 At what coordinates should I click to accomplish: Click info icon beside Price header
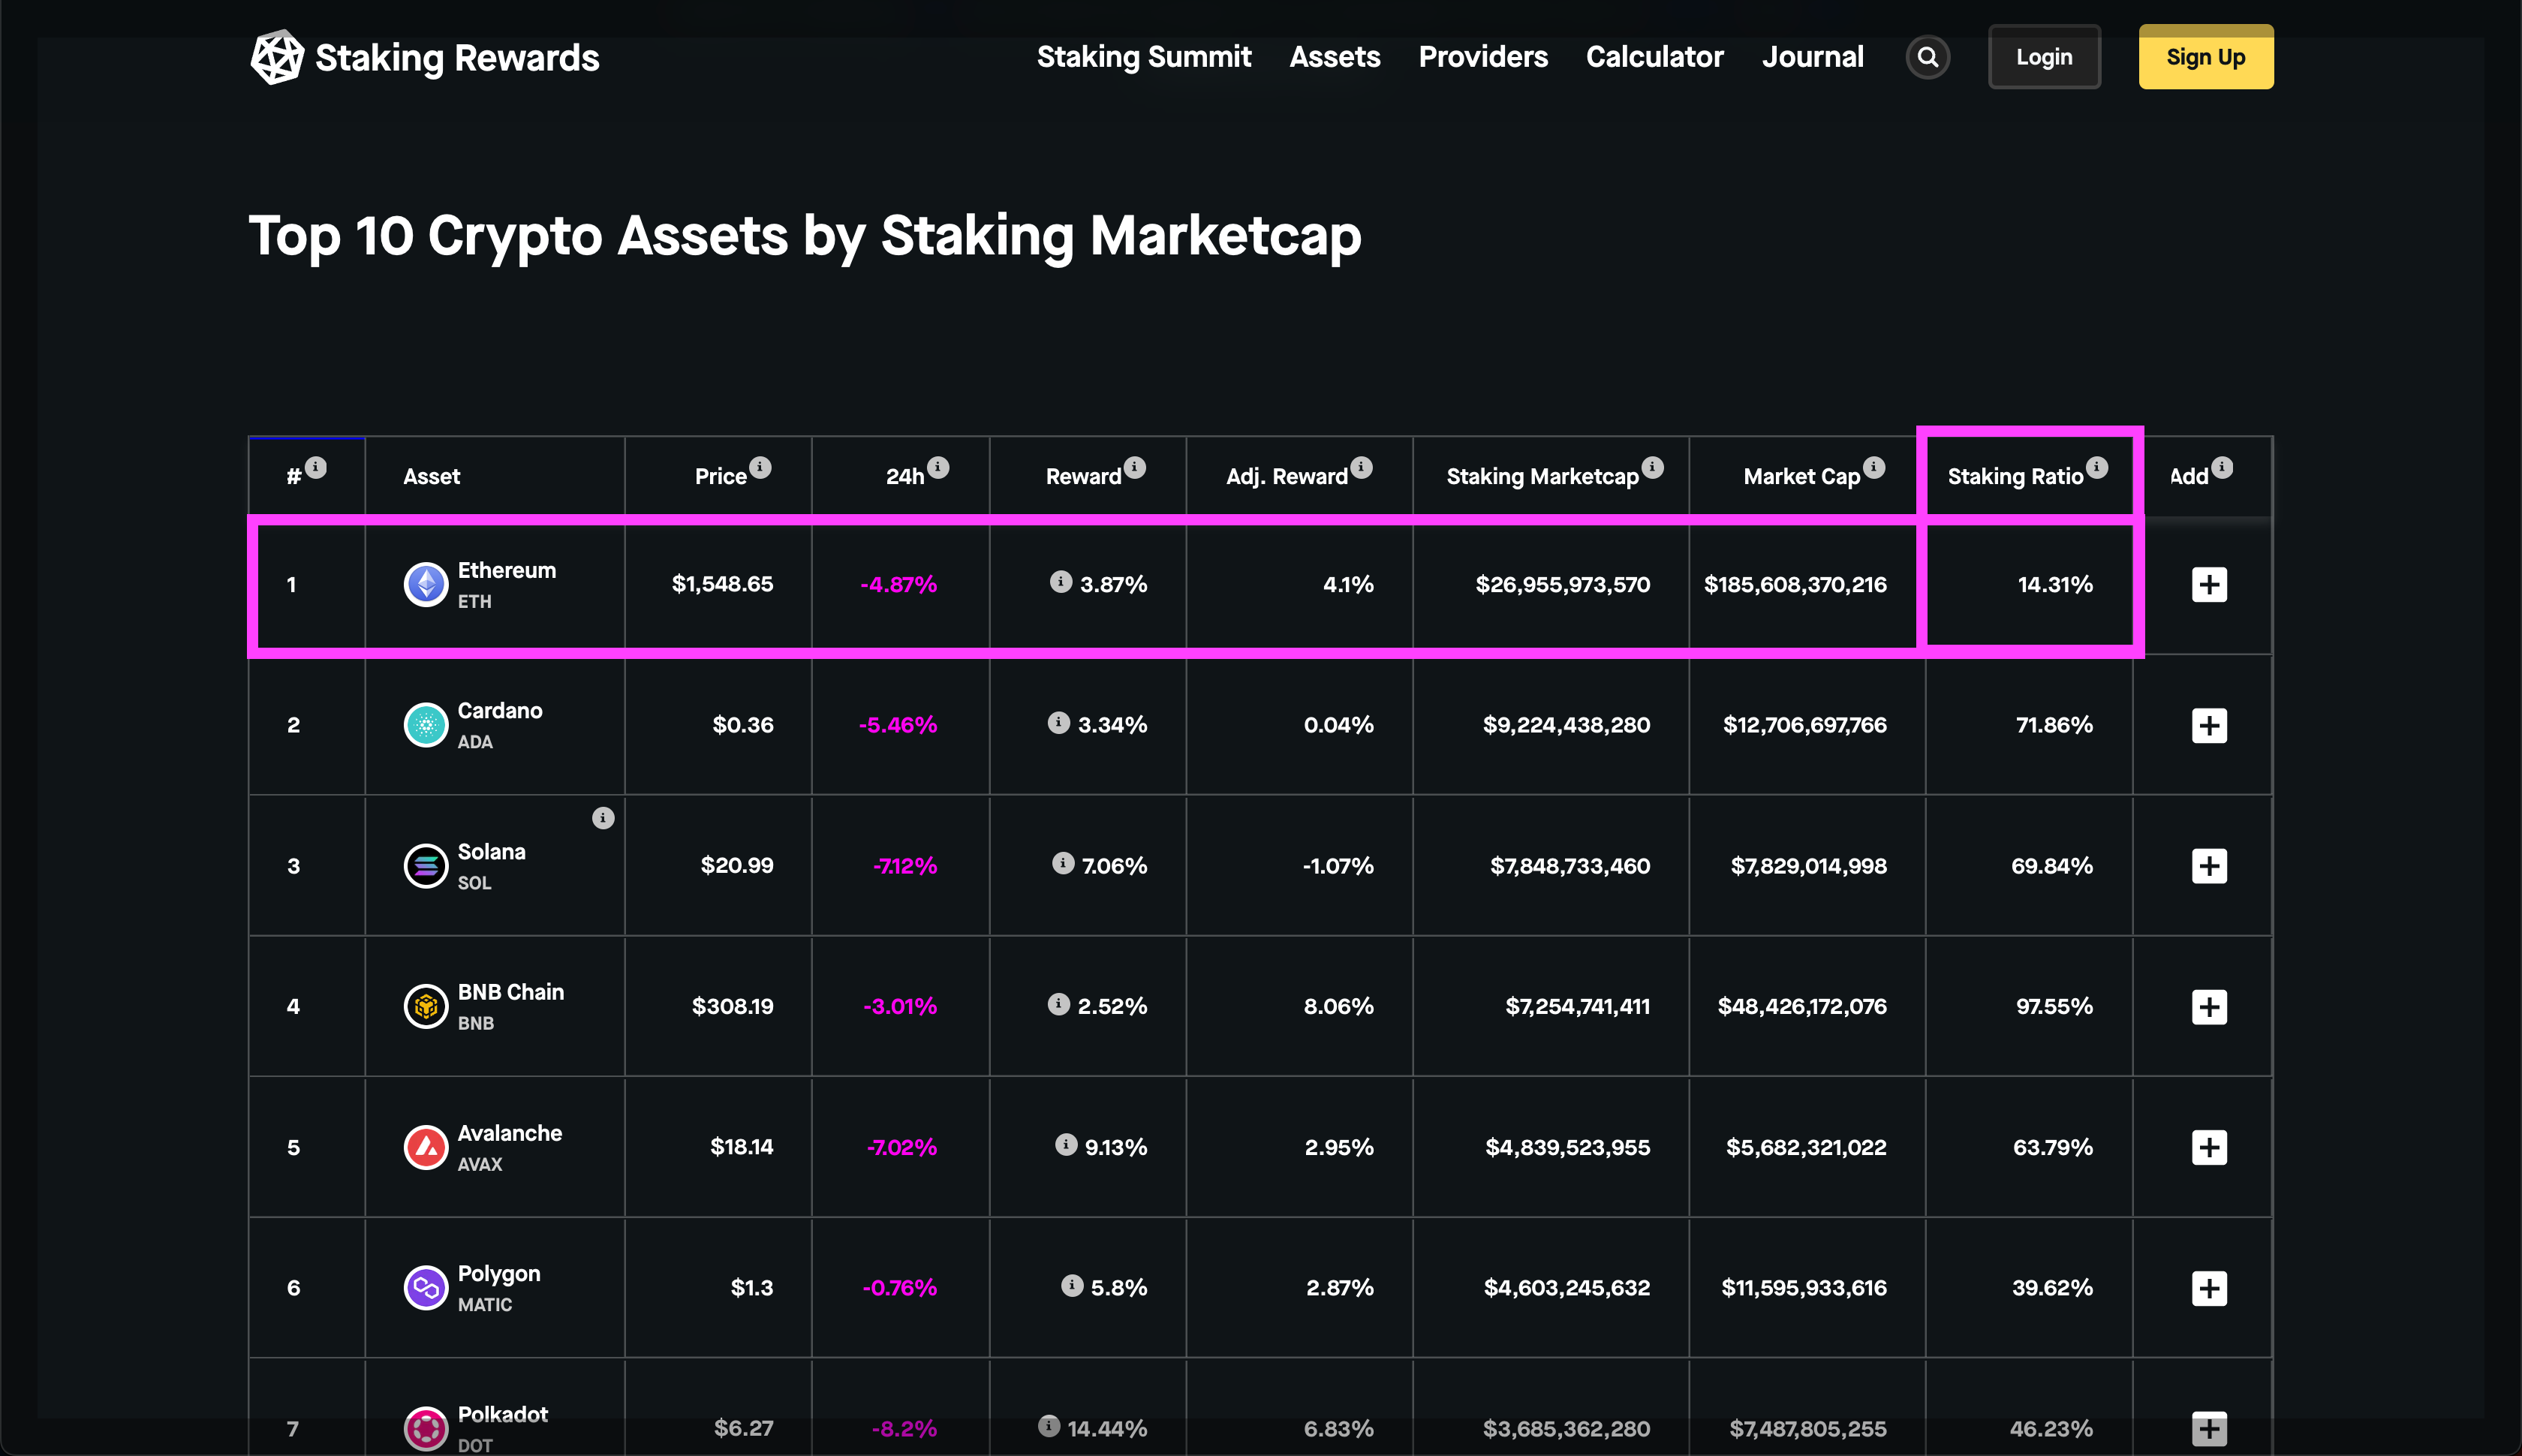pos(760,467)
